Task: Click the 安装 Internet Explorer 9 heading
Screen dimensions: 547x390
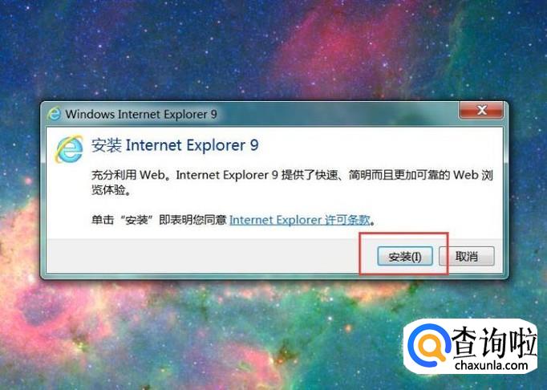Action: coord(175,145)
